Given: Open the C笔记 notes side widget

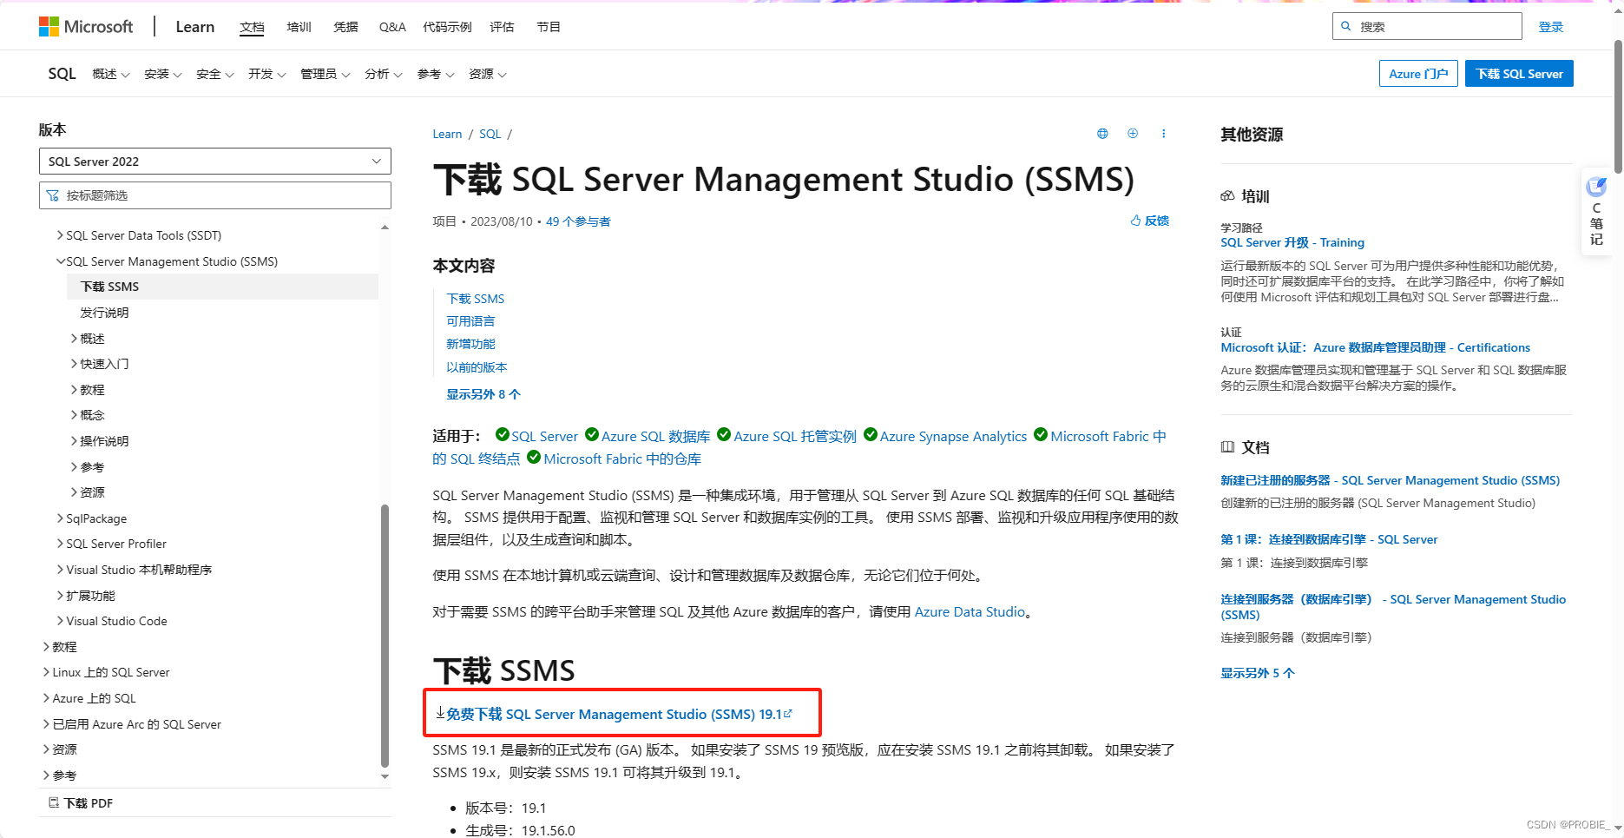Looking at the screenshot, I should (1596, 211).
